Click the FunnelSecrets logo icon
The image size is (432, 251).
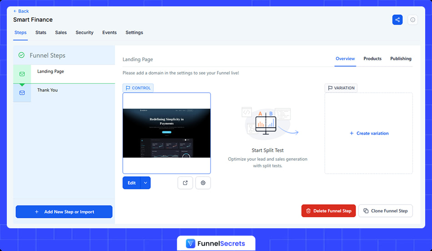191,244
